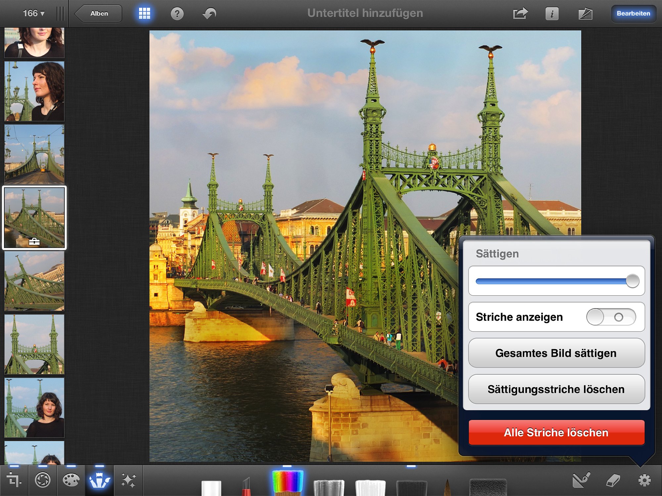The height and width of the screenshot is (496, 662).
Task: Toggle the Bearbeiten edit mode button
Action: (x=633, y=14)
